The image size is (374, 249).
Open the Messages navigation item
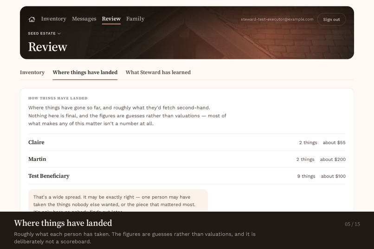(84, 19)
